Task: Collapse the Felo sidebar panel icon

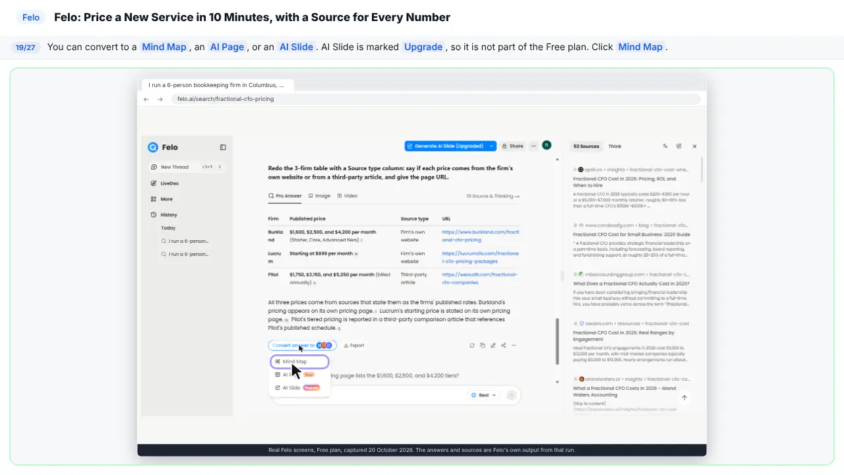Action: click(x=223, y=147)
